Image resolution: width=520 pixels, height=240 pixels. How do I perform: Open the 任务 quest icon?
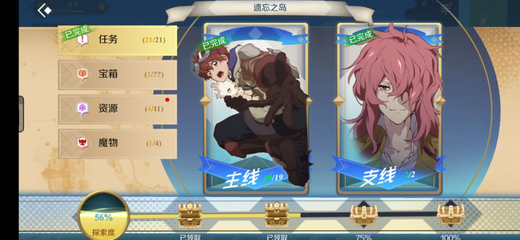(x=83, y=40)
